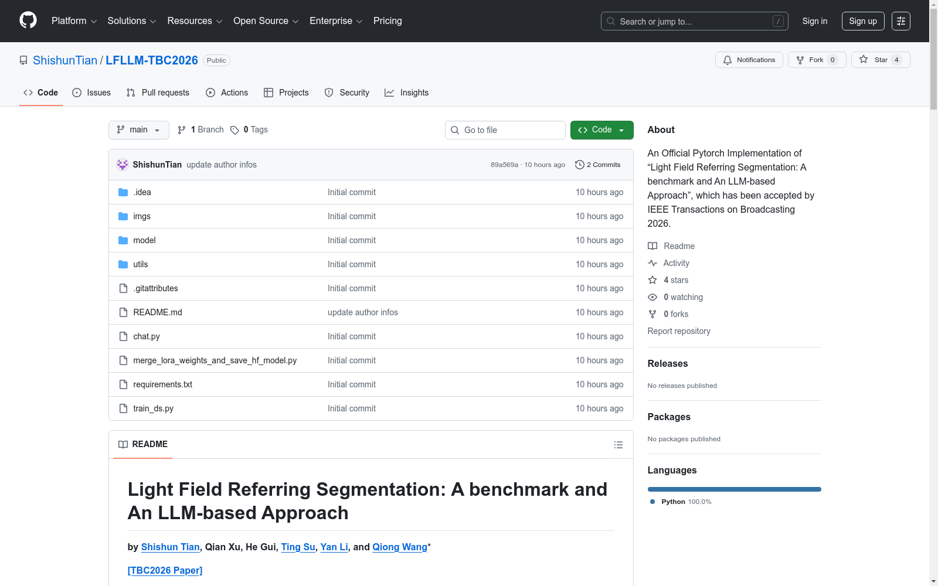This screenshot has width=938, height=586.
Task: View the 4 stars link
Action: point(668,280)
